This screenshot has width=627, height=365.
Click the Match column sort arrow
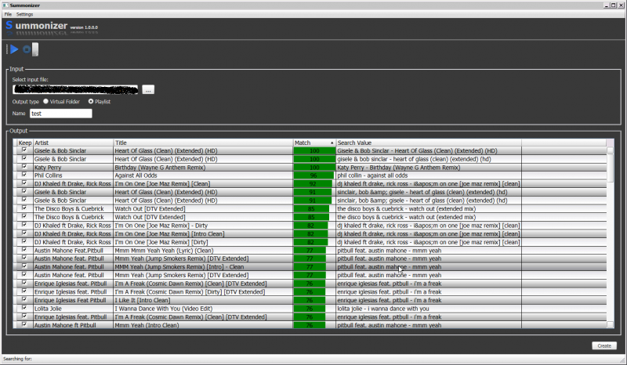pyautogui.click(x=332, y=143)
